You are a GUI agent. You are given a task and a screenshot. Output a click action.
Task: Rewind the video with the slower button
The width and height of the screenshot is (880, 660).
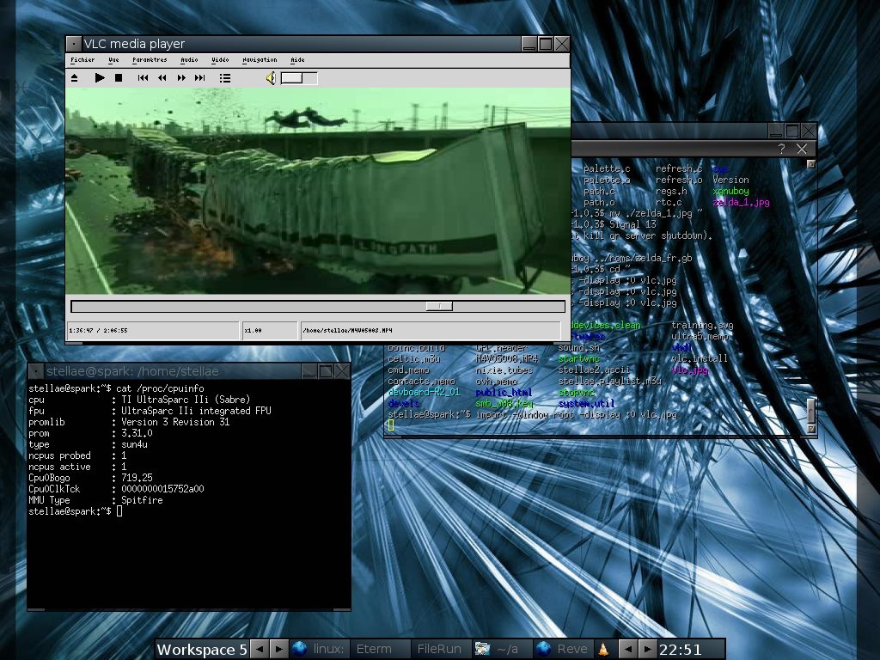(x=162, y=78)
